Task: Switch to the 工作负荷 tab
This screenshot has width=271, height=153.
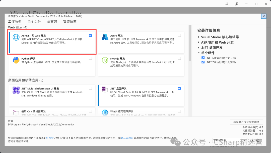Action: pos(15,21)
